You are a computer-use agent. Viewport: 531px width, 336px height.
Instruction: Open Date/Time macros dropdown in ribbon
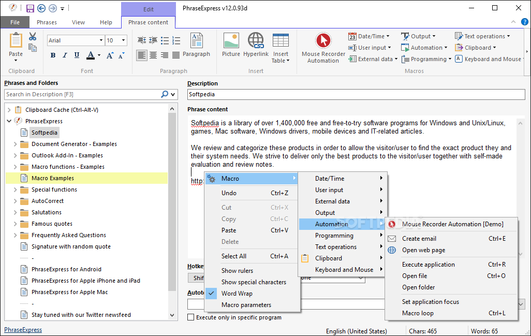click(x=369, y=36)
